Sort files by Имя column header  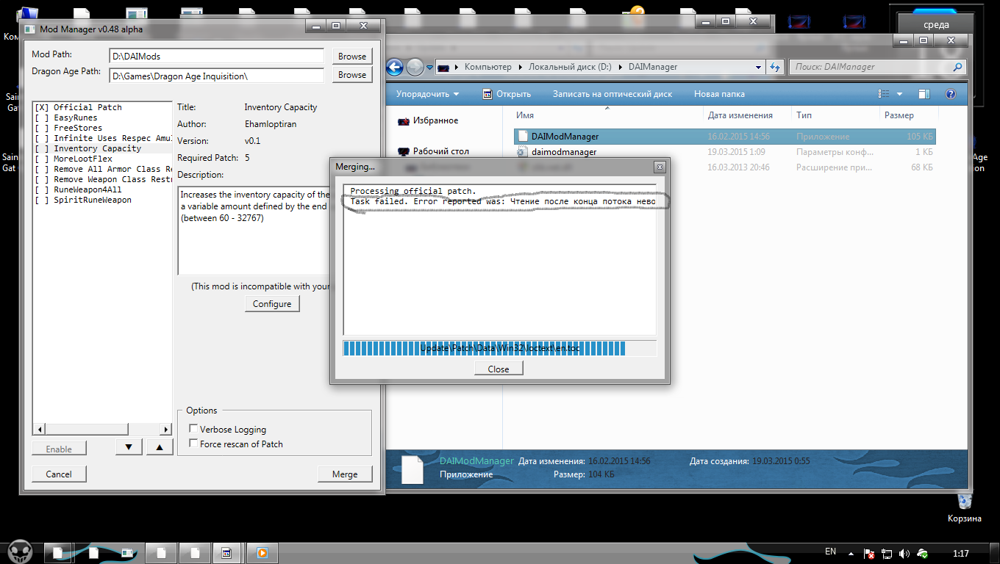point(607,115)
